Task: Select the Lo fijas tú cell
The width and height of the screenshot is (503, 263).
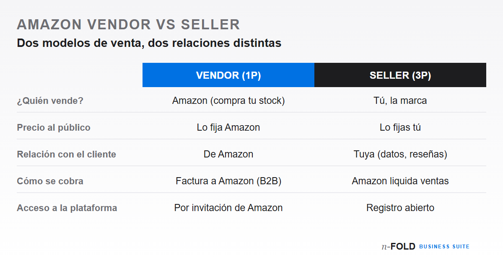Action: click(x=400, y=128)
